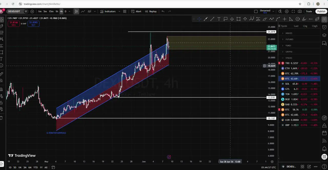Viewport: 328px width, 170px height.
Task: Toggle fullscreen mode
Action: pyautogui.click(x=293, y=11)
